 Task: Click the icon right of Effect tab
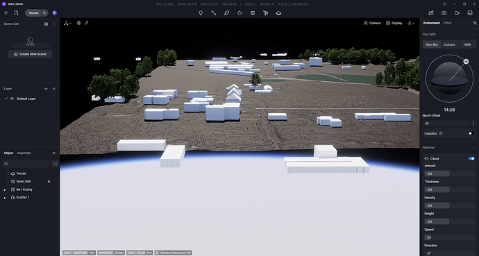click(474, 23)
